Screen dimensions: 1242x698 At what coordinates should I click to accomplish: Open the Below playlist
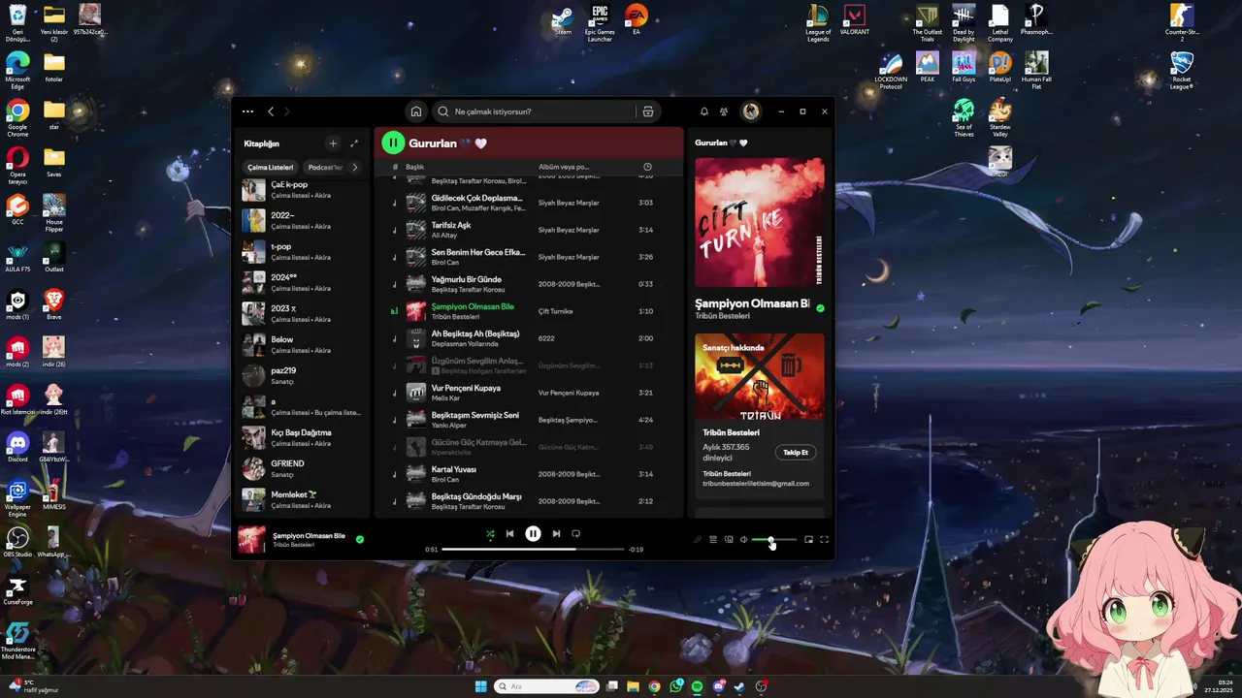pos(303,345)
